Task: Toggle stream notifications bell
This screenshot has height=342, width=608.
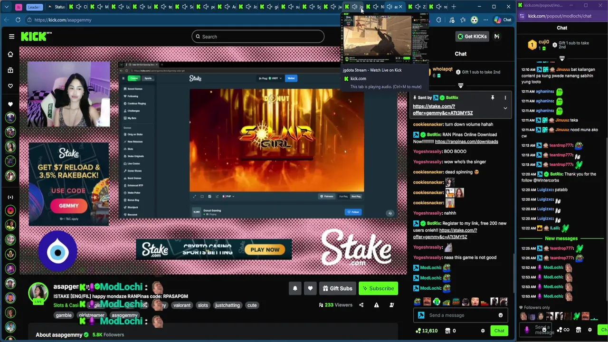Action: click(x=295, y=288)
